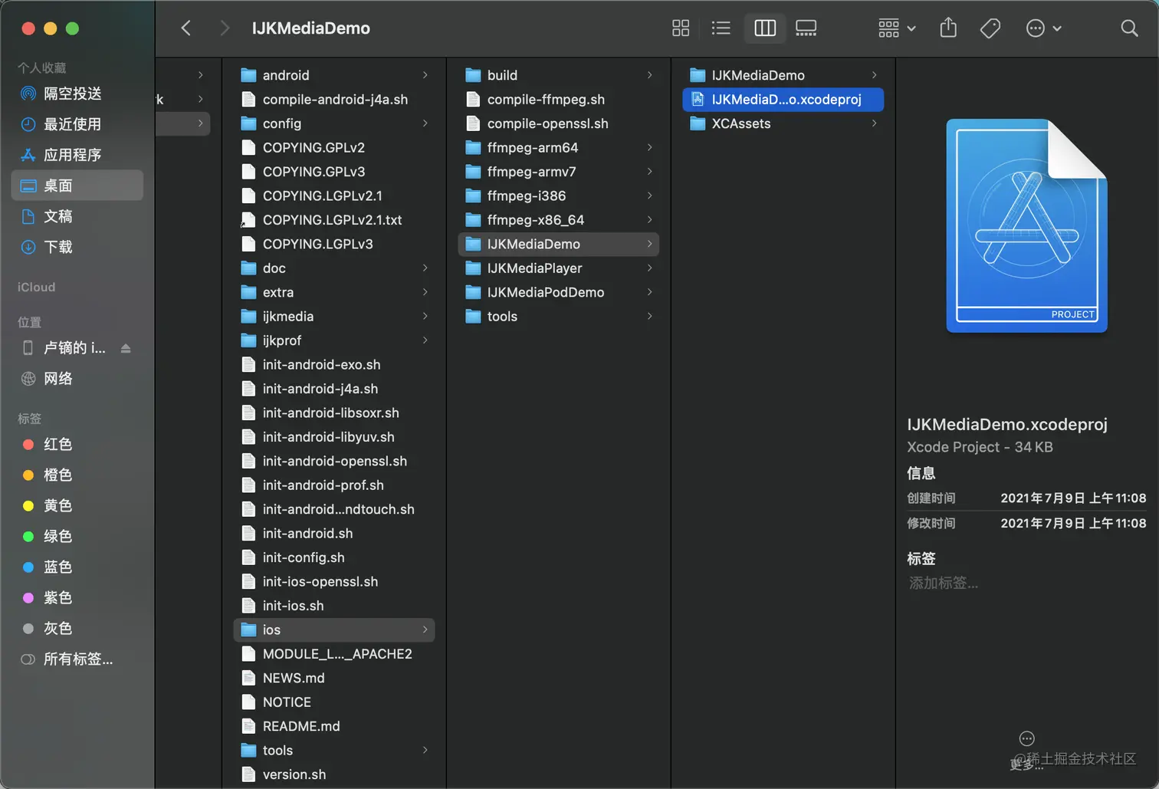Select the ijkprof folder icon
This screenshot has height=789, width=1159.
[x=248, y=340]
